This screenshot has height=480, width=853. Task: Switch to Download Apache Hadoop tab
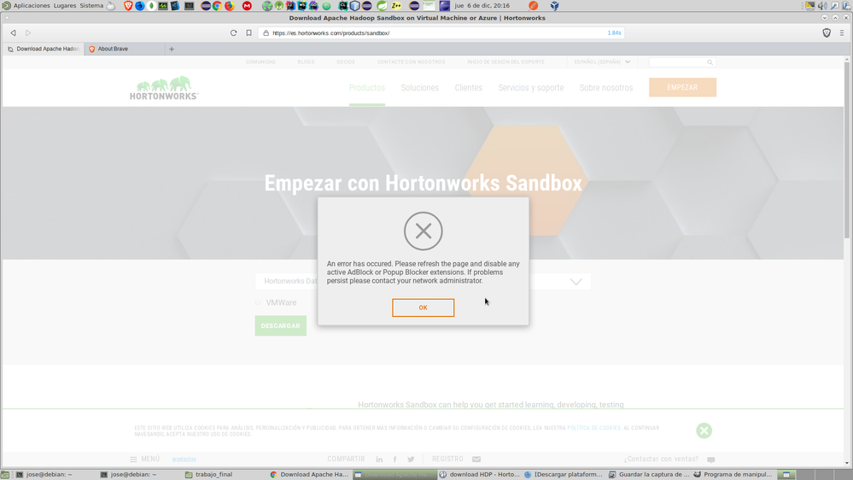[44, 49]
